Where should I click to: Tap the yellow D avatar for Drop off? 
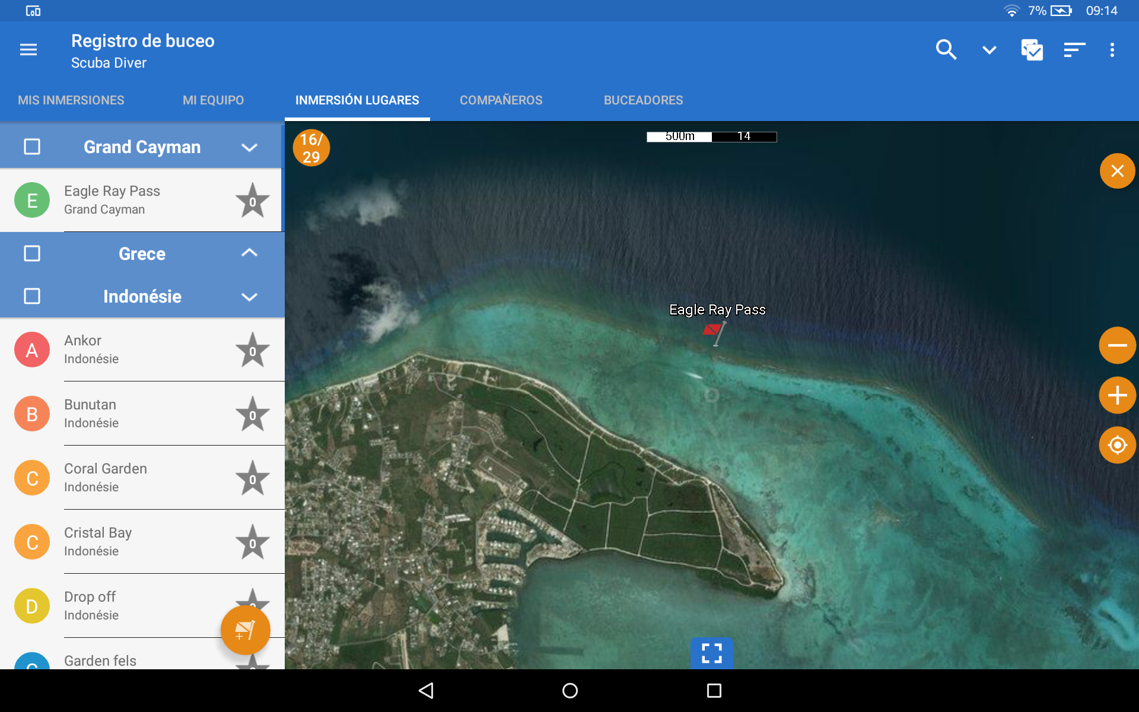(32, 606)
